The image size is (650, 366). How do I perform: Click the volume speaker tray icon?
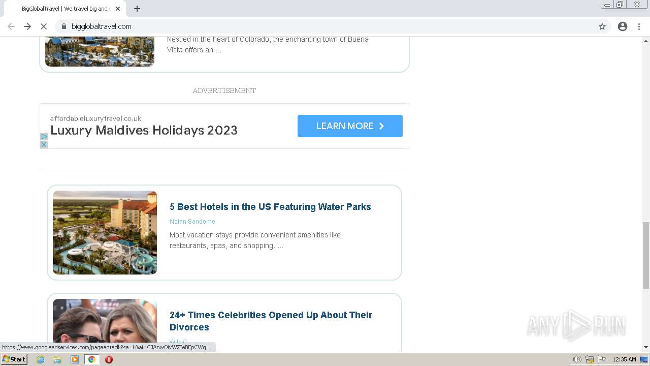[x=577, y=359]
